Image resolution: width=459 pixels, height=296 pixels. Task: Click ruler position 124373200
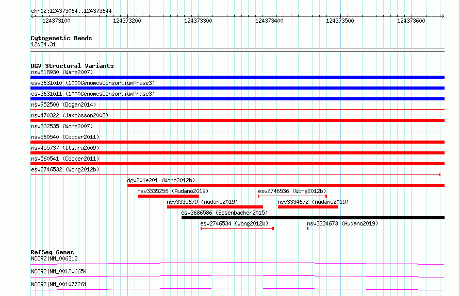pos(127,21)
